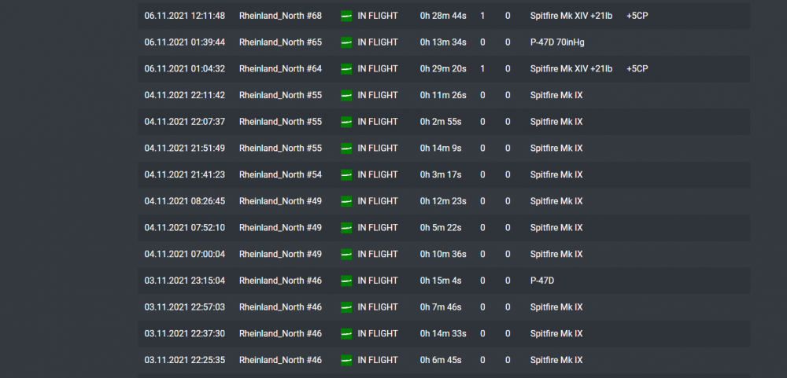The height and width of the screenshot is (378, 787).
Task: Open the Rheinland_North #54 mission
Action: coord(280,174)
